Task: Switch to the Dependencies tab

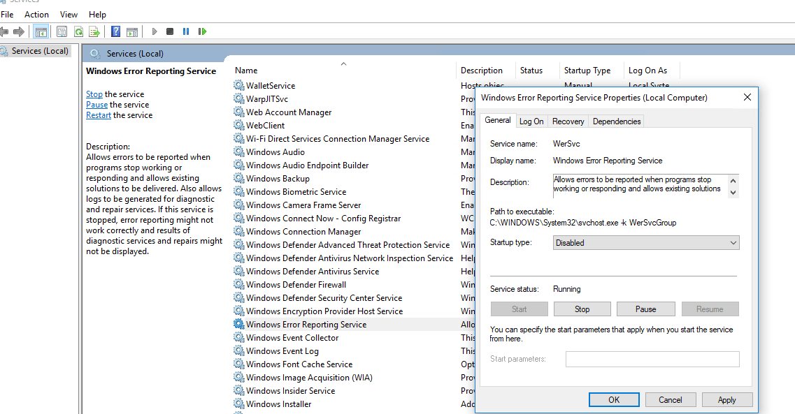Action: pos(617,121)
